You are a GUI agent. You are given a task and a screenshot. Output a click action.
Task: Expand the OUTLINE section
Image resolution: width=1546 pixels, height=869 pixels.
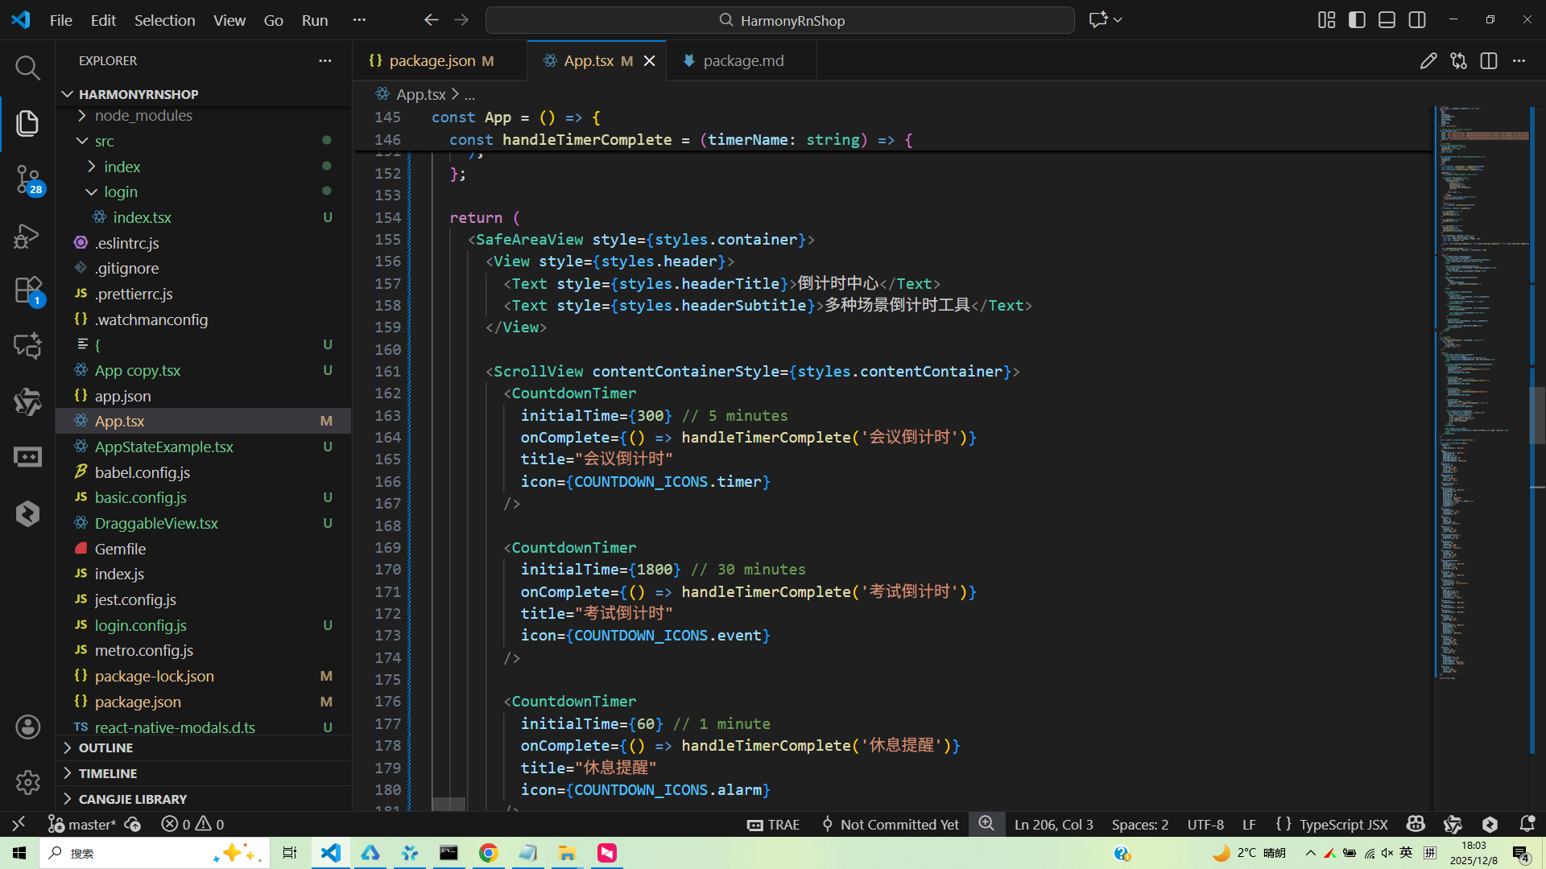pos(105,748)
